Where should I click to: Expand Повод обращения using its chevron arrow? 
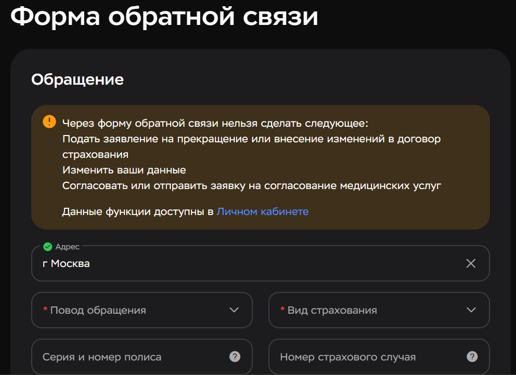234,310
